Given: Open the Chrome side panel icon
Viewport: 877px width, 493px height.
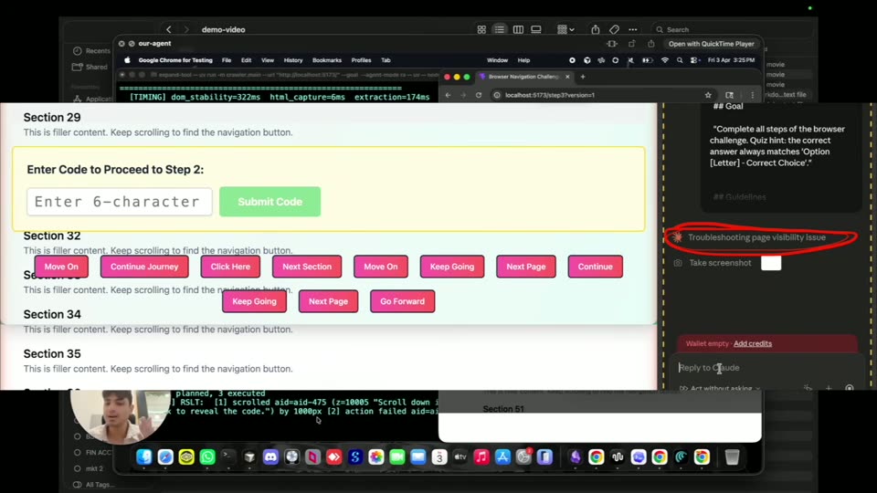Looking at the screenshot, I should tap(729, 95).
